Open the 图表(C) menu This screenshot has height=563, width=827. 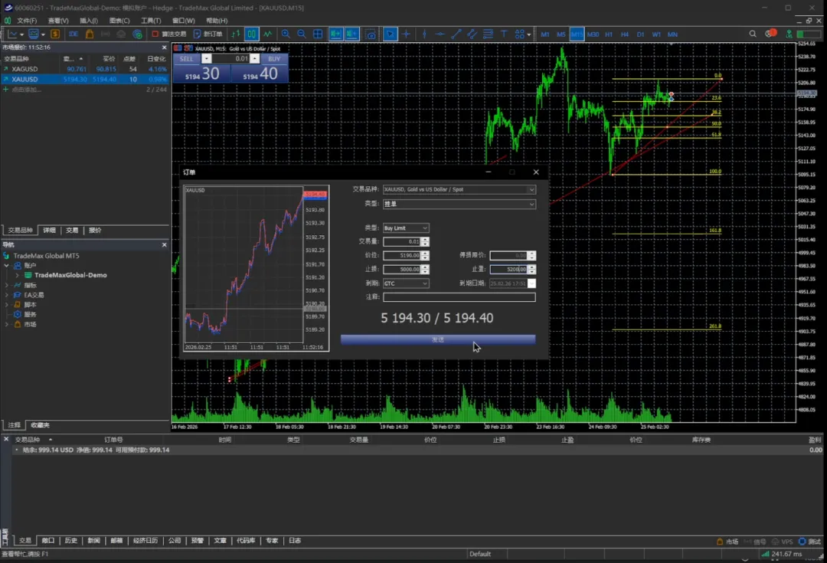click(x=119, y=21)
